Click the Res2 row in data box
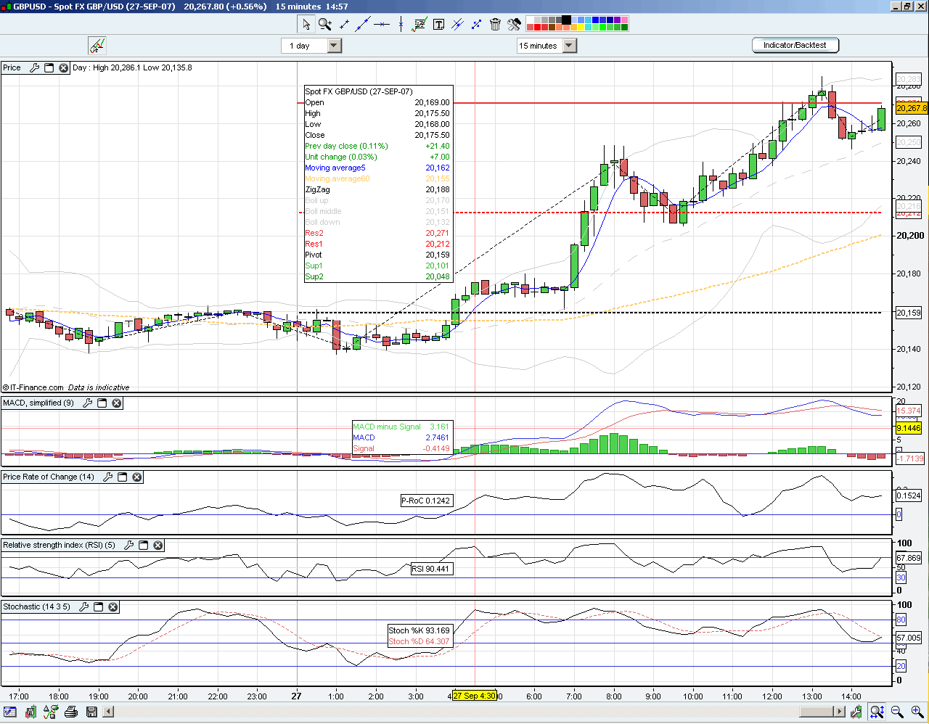This screenshot has height=724, width=929. [377, 233]
